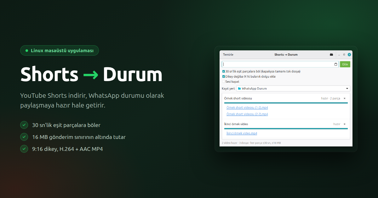Click check icon beside 30 sn'lik eşit parçalara böler
Image resolution: width=378 pixels, height=198 pixels.
[24, 125]
